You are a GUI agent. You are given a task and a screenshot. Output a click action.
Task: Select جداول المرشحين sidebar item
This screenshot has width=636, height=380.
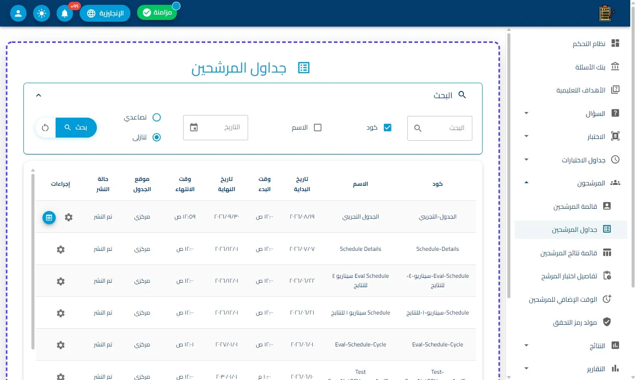pos(571,230)
